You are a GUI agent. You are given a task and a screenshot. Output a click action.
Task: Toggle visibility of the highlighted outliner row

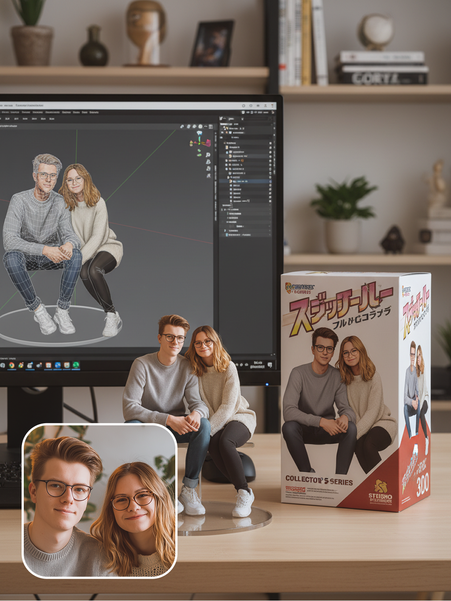(x=270, y=181)
